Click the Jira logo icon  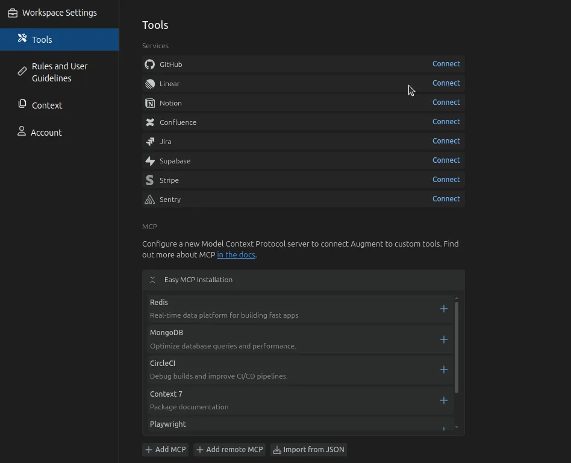click(x=149, y=142)
